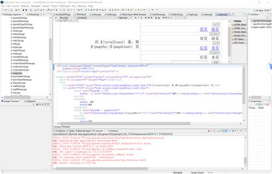This screenshot has height=174, width=272.
Task: Click the 末页 hyperlink in design view
Action: pyautogui.click(x=215, y=48)
